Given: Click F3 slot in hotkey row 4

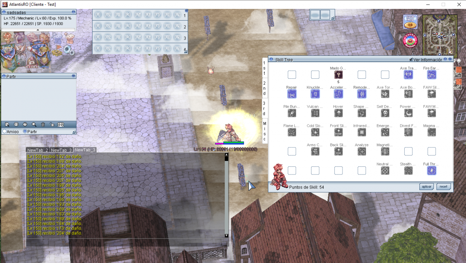Looking at the screenshot, I should coord(118,49).
